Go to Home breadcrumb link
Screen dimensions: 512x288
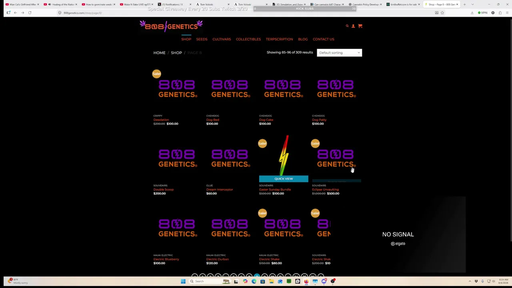(159, 53)
